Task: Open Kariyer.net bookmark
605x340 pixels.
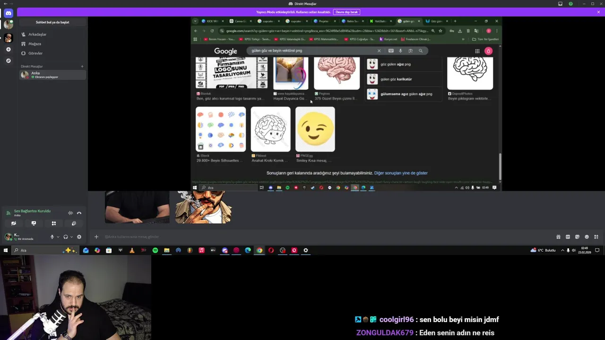Action: coord(389,39)
